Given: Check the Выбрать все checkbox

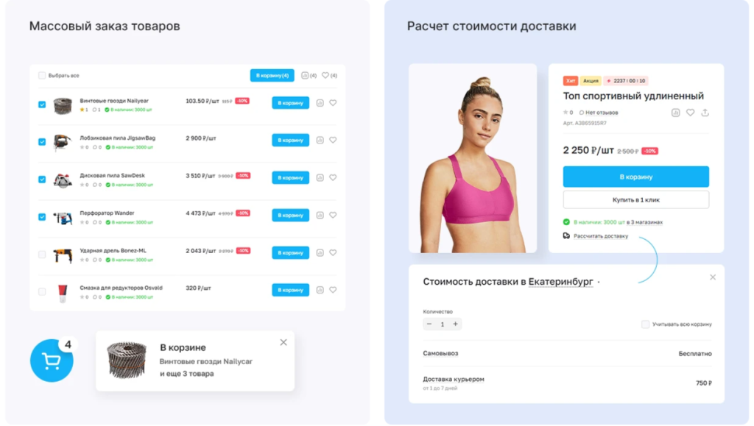Looking at the screenshot, I should tap(42, 75).
